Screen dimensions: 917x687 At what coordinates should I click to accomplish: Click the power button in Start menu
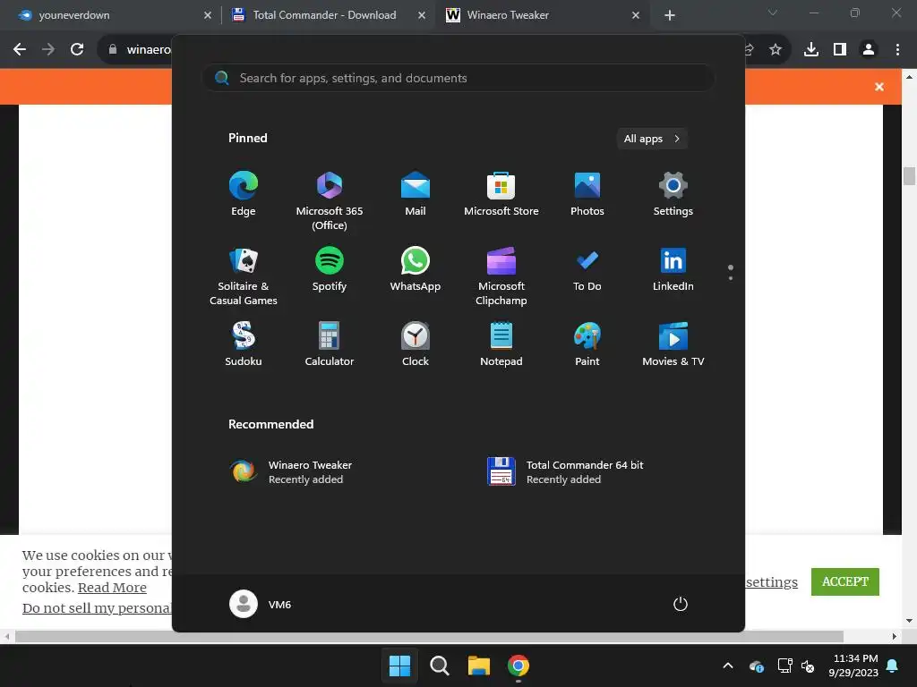tap(681, 604)
